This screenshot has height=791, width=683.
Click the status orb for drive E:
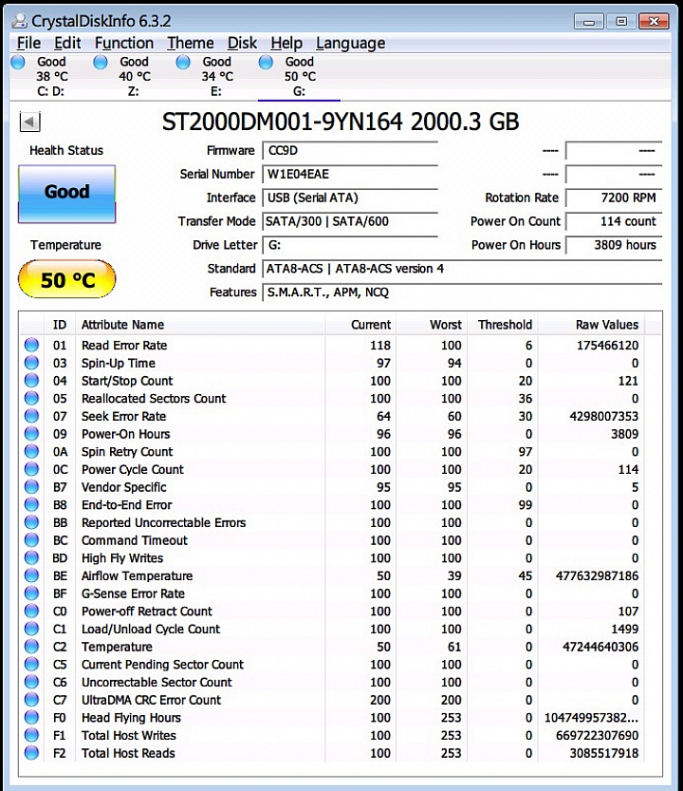point(183,63)
